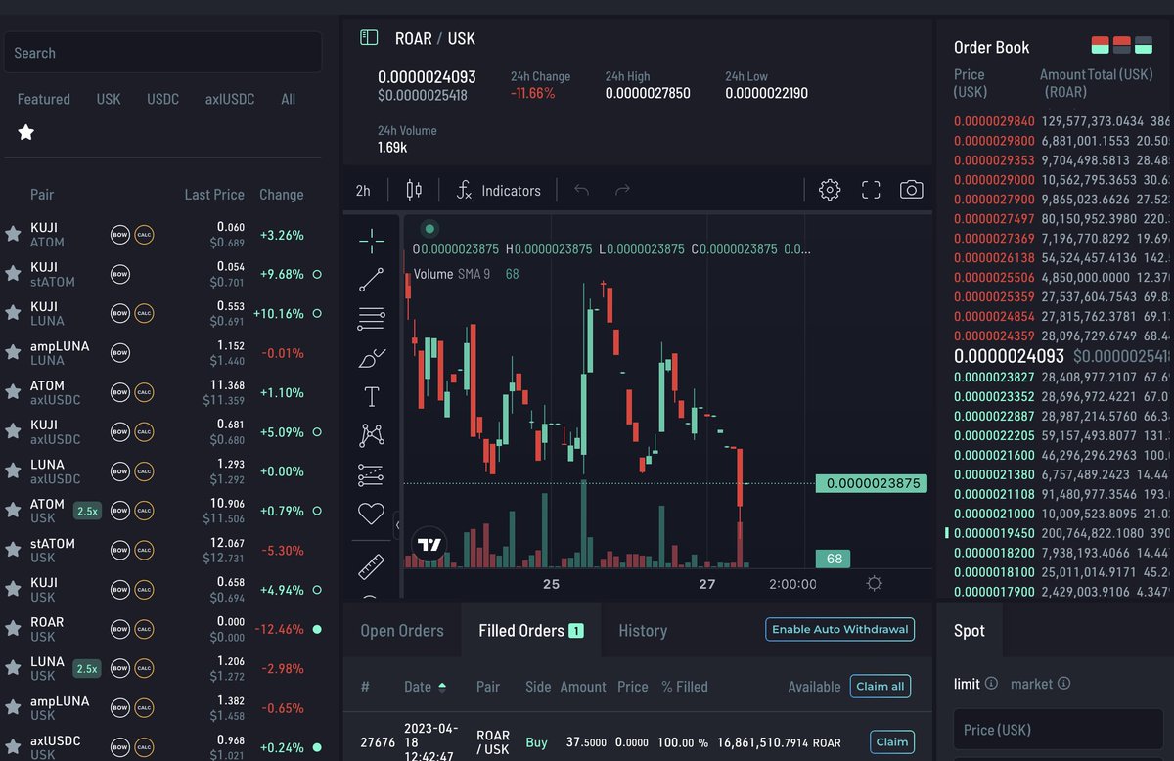This screenshot has width=1174, height=761.
Task: Toggle sidebar panel icon beside ROAR / USK
Action: (x=369, y=38)
